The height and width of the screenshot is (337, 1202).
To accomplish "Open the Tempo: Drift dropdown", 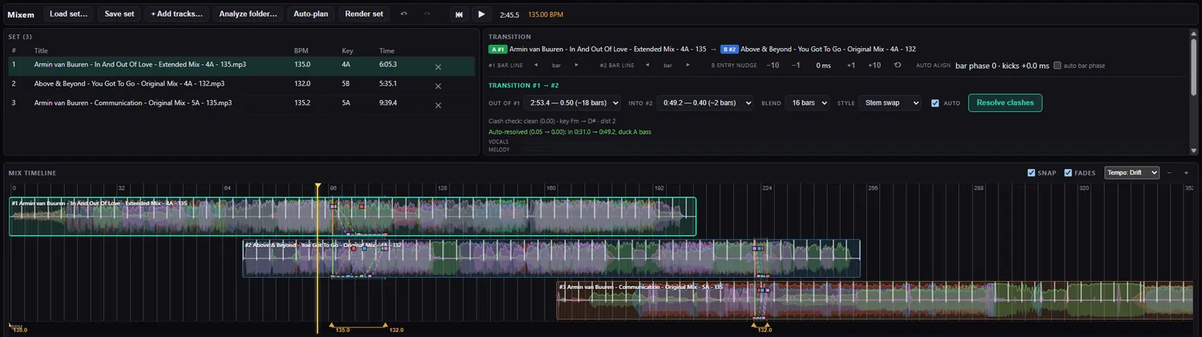I will [1132, 173].
